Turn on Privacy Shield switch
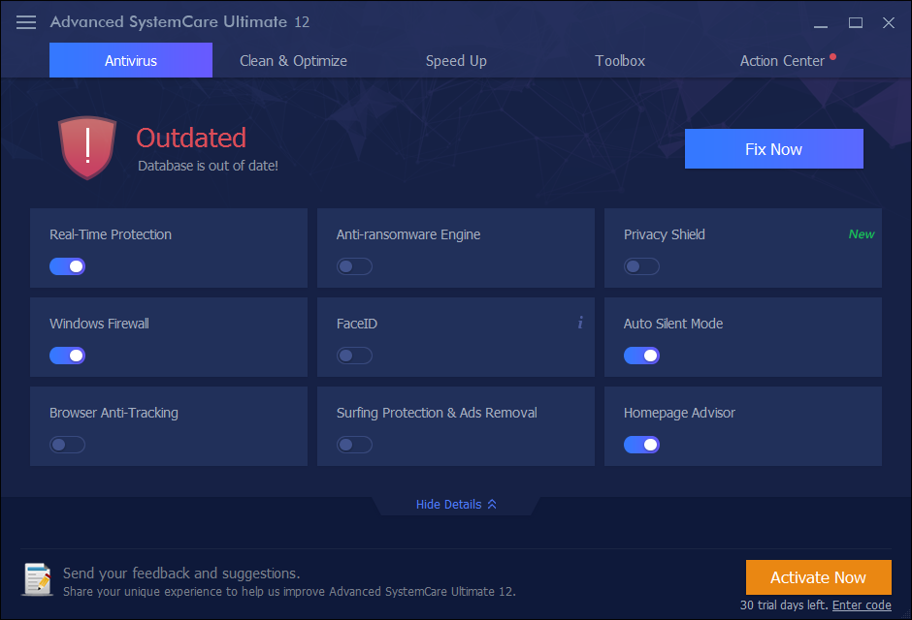This screenshot has height=620, width=912. pyautogui.click(x=641, y=266)
